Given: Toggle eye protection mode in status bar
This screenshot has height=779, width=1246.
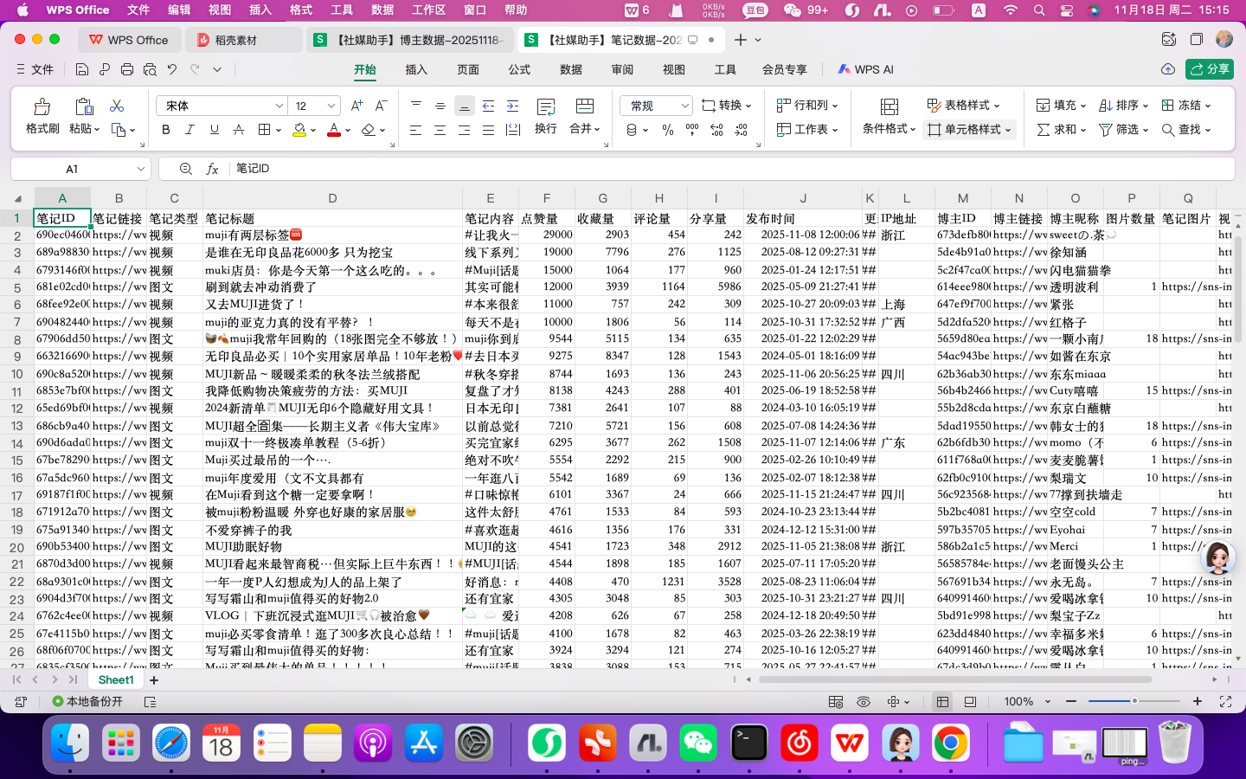Looking at the screenshot, I should coord(863,702).
